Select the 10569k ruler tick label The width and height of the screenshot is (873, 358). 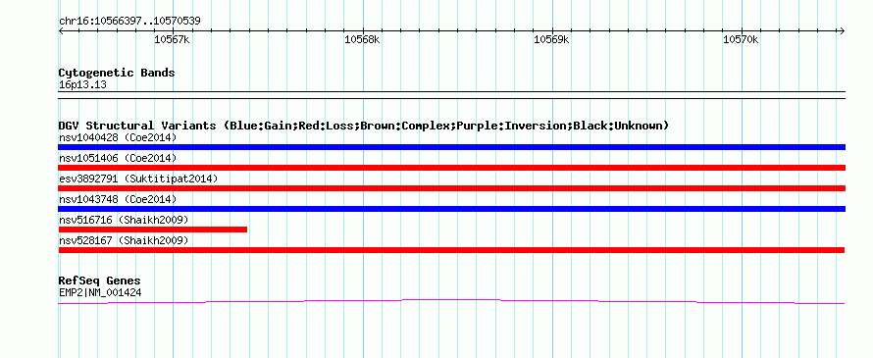click(x=551, y=39)
